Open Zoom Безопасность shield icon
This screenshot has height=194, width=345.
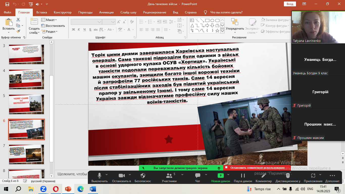click(143, 176)
